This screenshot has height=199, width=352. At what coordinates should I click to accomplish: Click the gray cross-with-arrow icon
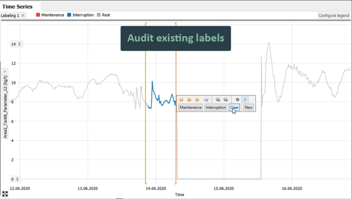click(x=225, y=99)
